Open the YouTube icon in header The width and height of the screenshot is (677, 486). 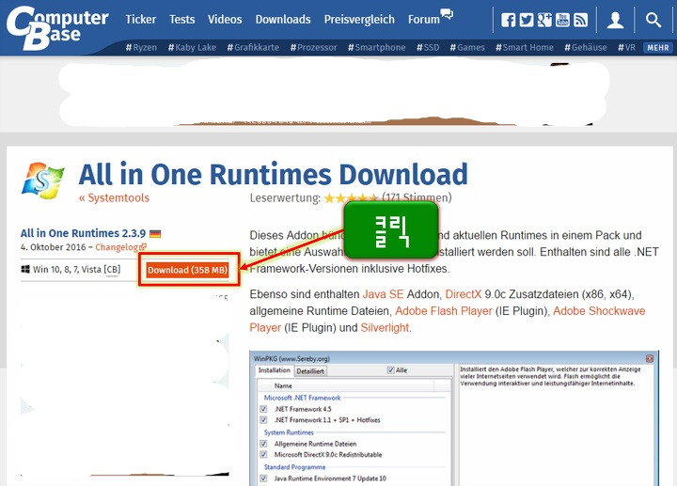coord(562,20)
